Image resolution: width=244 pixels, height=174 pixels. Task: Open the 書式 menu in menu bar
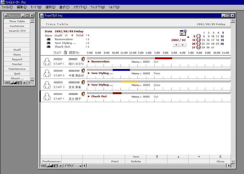[x=64, y=7]
